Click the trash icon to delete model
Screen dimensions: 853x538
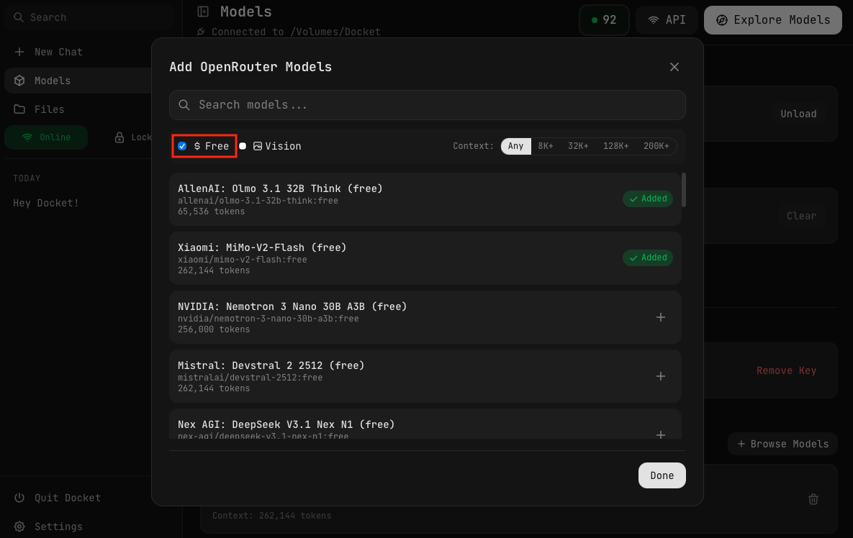[813, 498]
